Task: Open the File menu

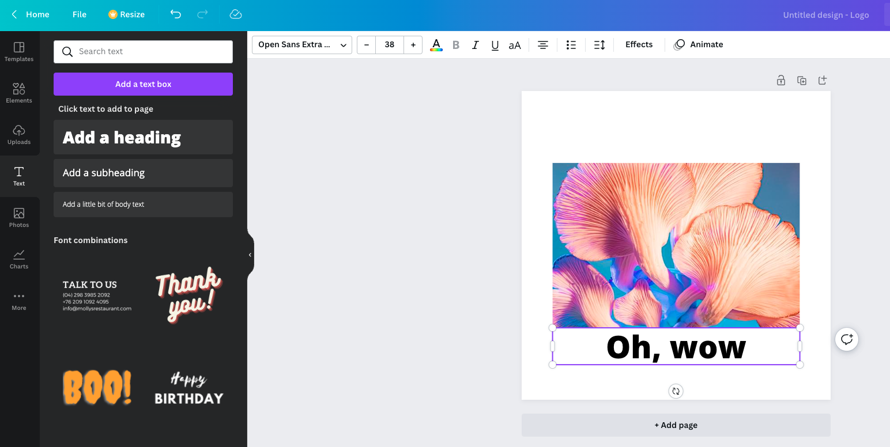Action: click(80, 14)
